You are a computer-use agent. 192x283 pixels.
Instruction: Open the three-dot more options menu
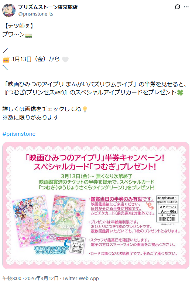click(186, 7)
